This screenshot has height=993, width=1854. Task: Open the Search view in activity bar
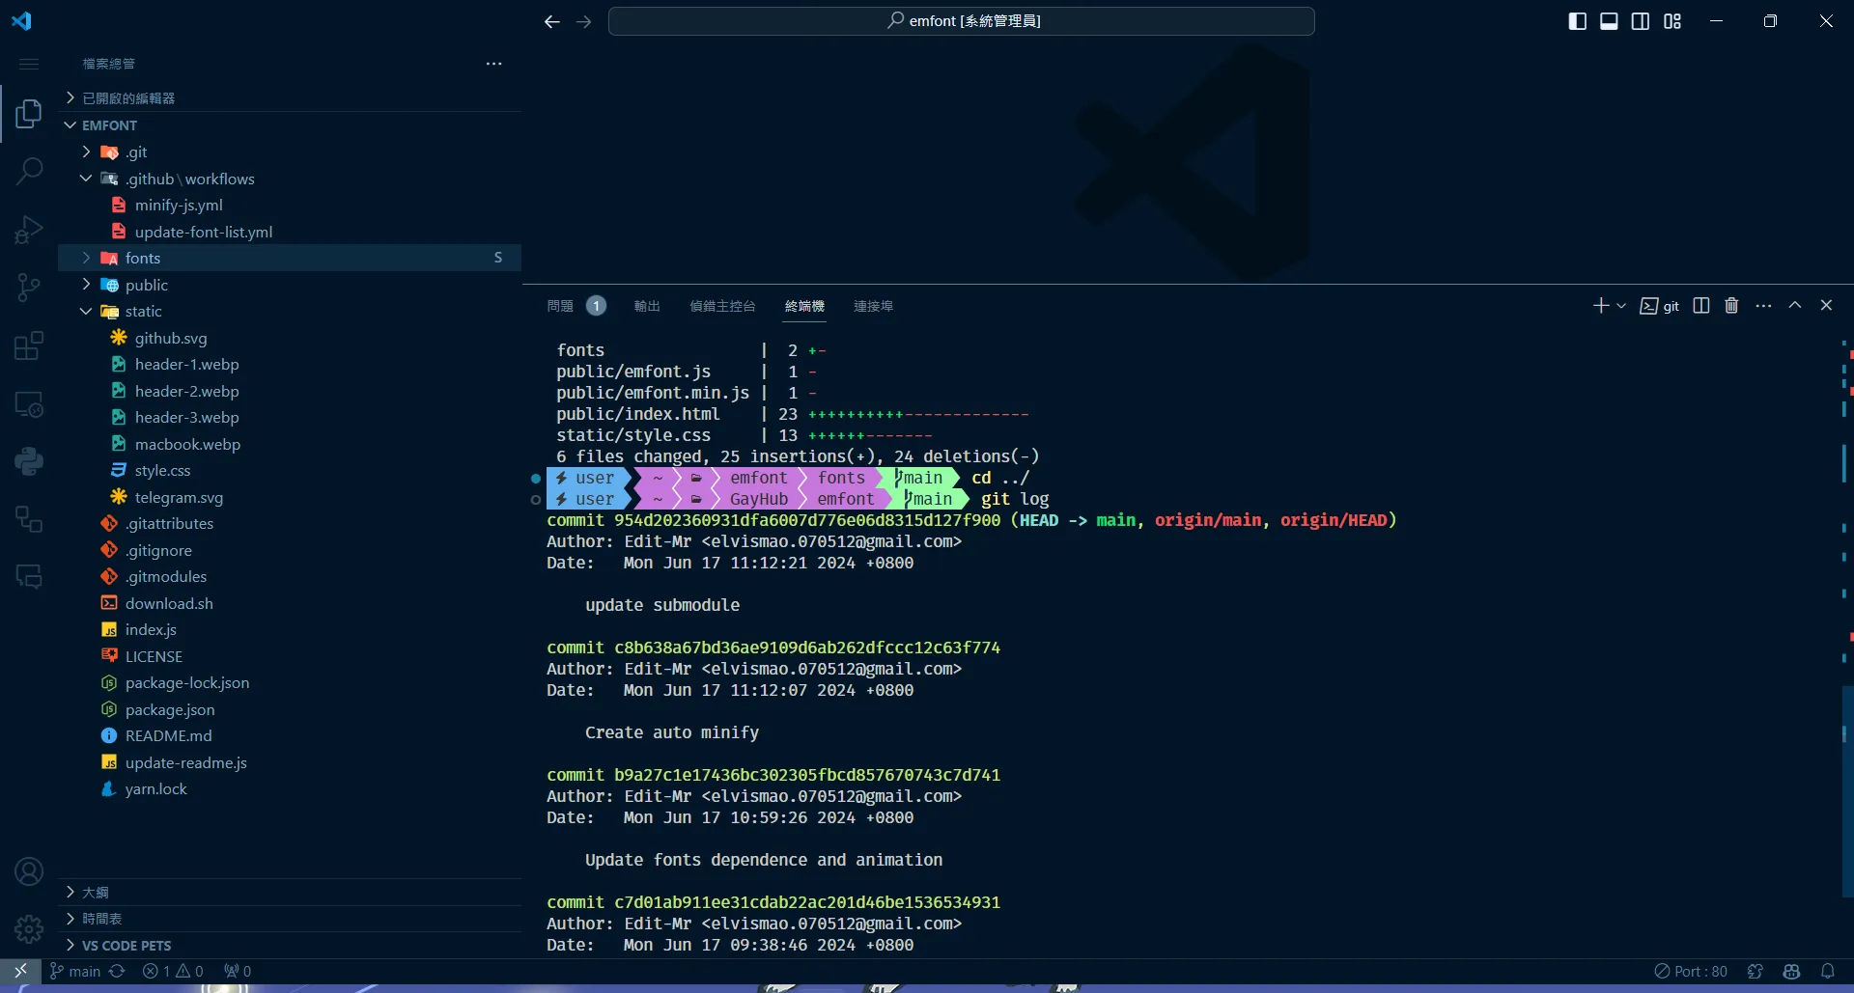29,172
